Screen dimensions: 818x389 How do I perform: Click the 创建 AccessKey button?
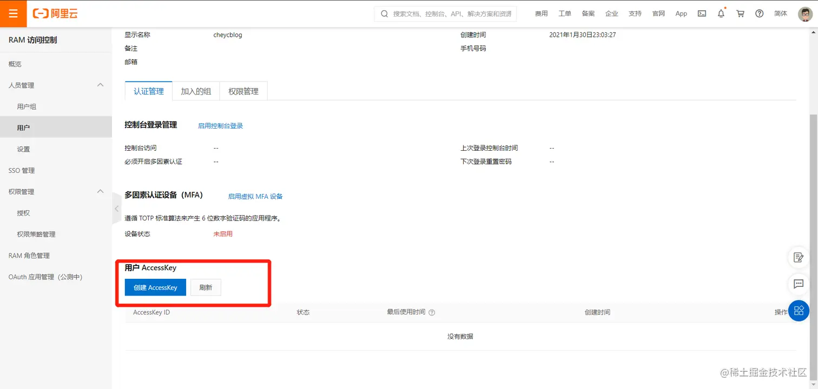(x=155, y=287)
